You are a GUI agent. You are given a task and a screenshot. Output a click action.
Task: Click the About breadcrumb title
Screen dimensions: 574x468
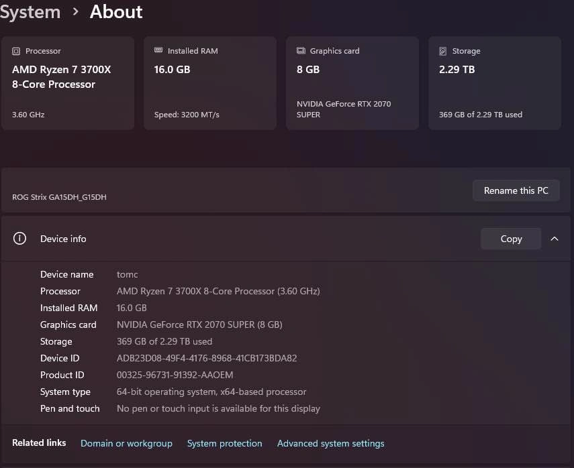[116, 11]
